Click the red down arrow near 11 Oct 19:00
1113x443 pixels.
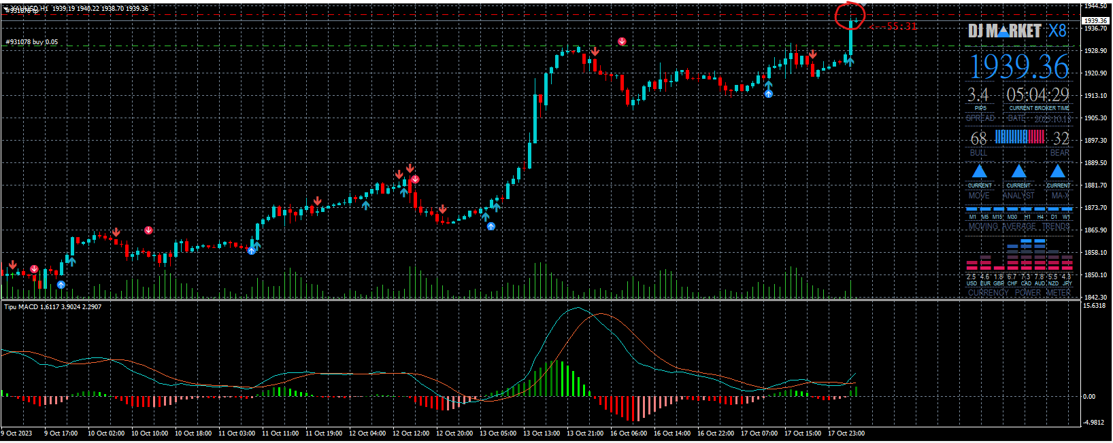(318, 201)
